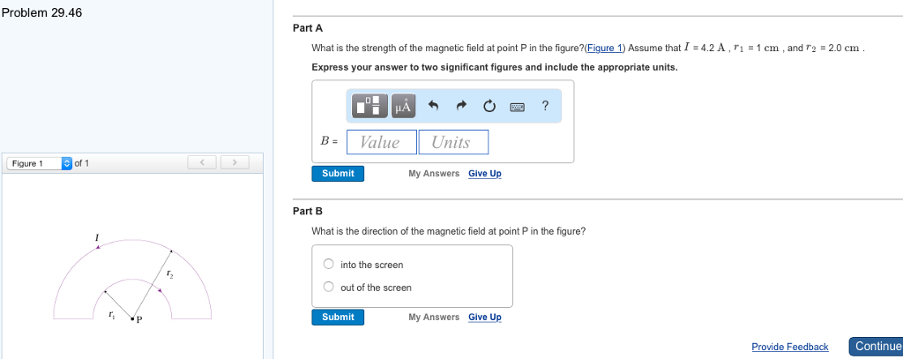This screenshot has height=359, width=903.
Task: Click point P label in figure
Action: click(x=138, y=321)
